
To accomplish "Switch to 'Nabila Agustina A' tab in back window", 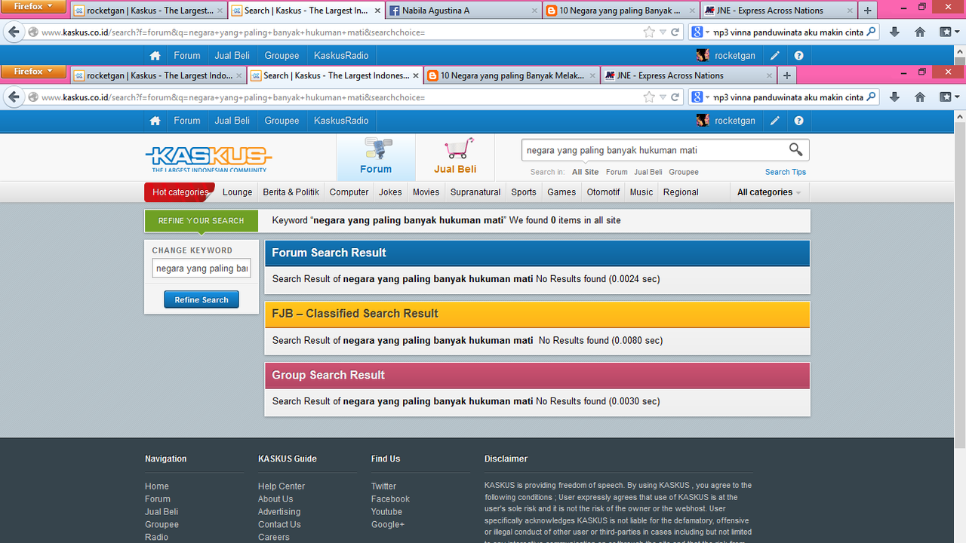I will (463, 11).
